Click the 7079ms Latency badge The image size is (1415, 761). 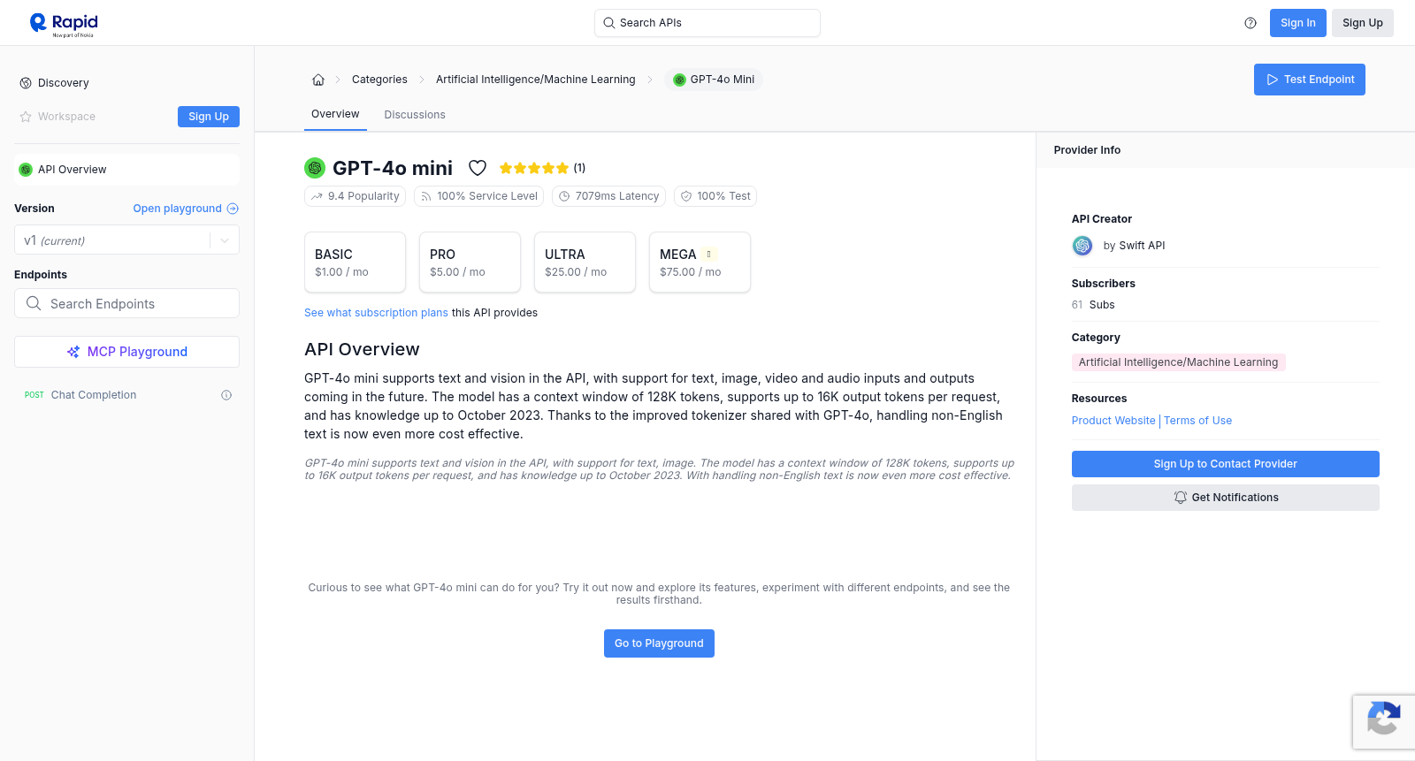point(608,196)
